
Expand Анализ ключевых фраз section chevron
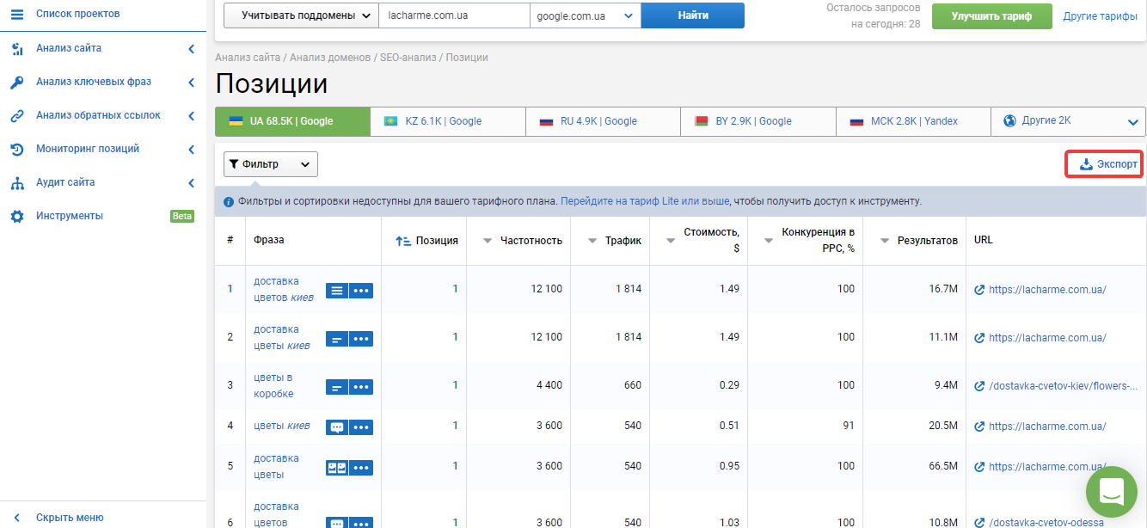(x=192, y=83)
